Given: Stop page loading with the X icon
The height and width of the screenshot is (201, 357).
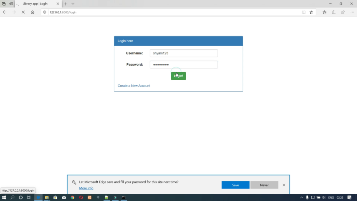Looking at the screenshot, I should 23,12.
